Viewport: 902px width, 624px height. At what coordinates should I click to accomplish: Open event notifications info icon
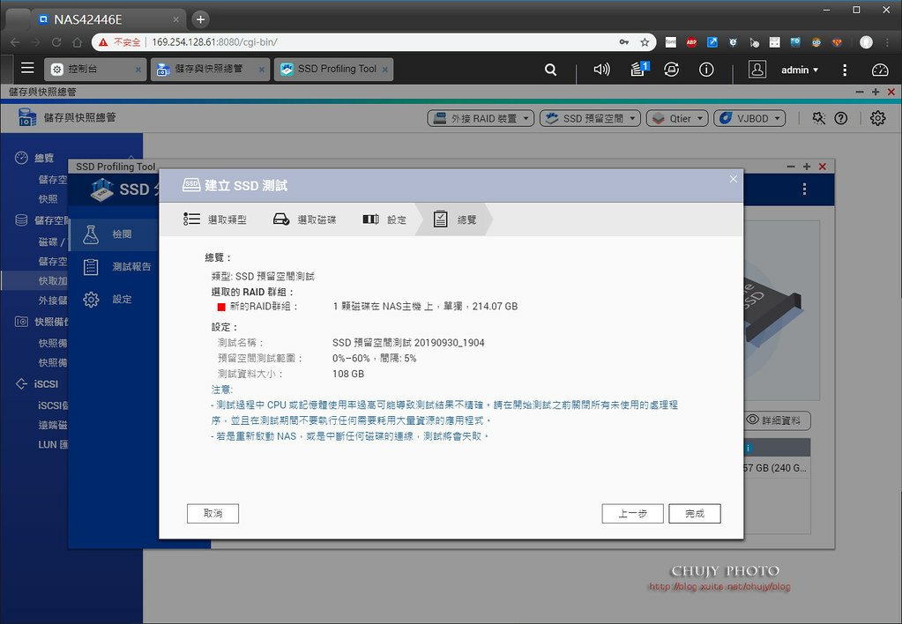point(706,70)
